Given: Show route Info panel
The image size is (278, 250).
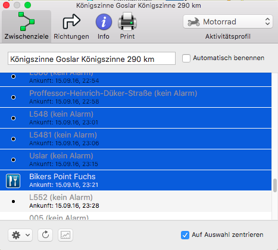Looking at the screenshot, I should click(104, 26).
